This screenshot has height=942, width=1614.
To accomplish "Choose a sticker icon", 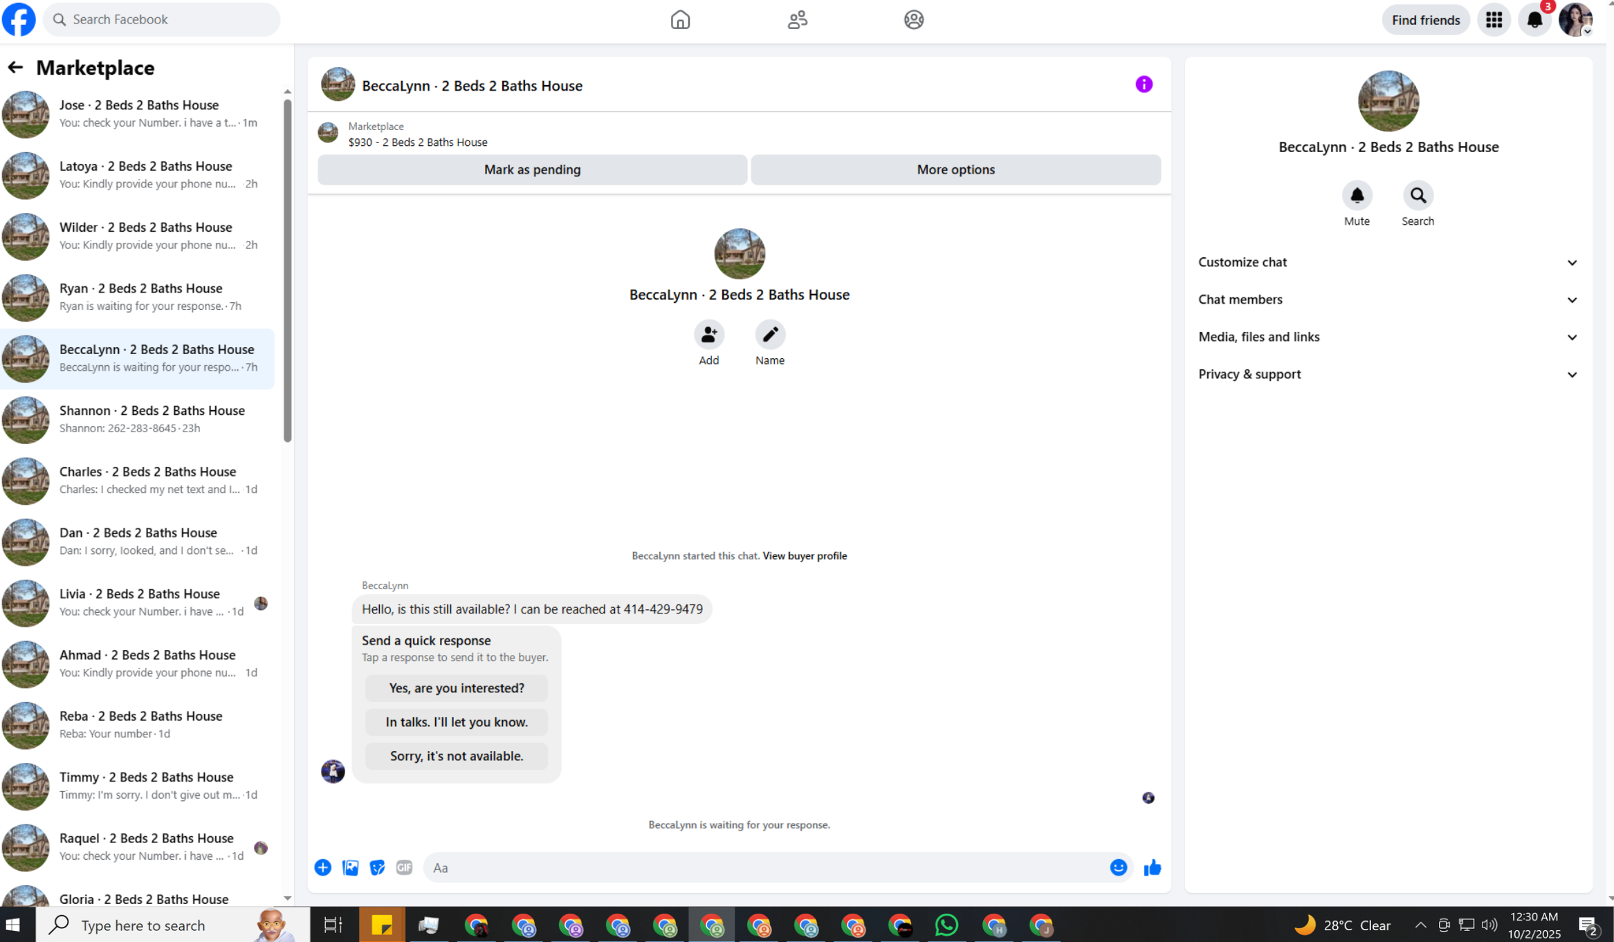I will tap(377, 867).
